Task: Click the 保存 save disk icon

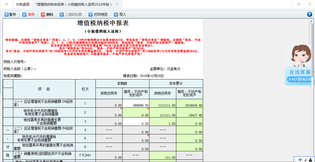Action: pyautogui.click(x=24, y=14)
